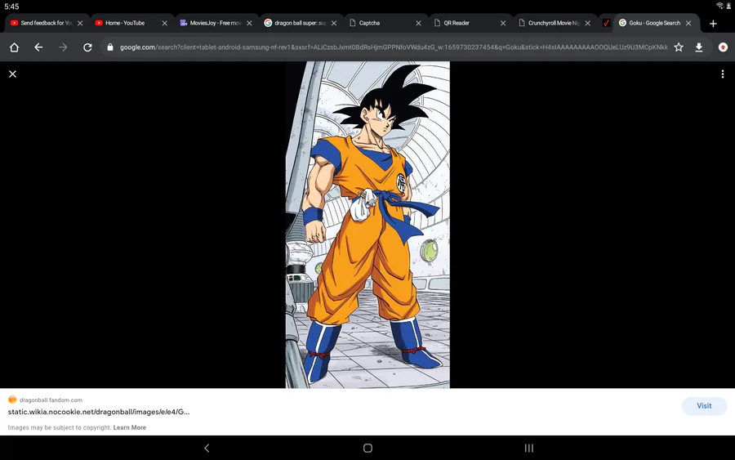Open the Learn More copyright link
This screenshot has width=735, height=460.
130,427
